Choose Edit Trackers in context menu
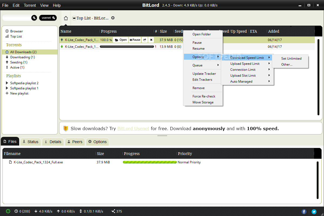324x216 pixels. tap(203, 80)
